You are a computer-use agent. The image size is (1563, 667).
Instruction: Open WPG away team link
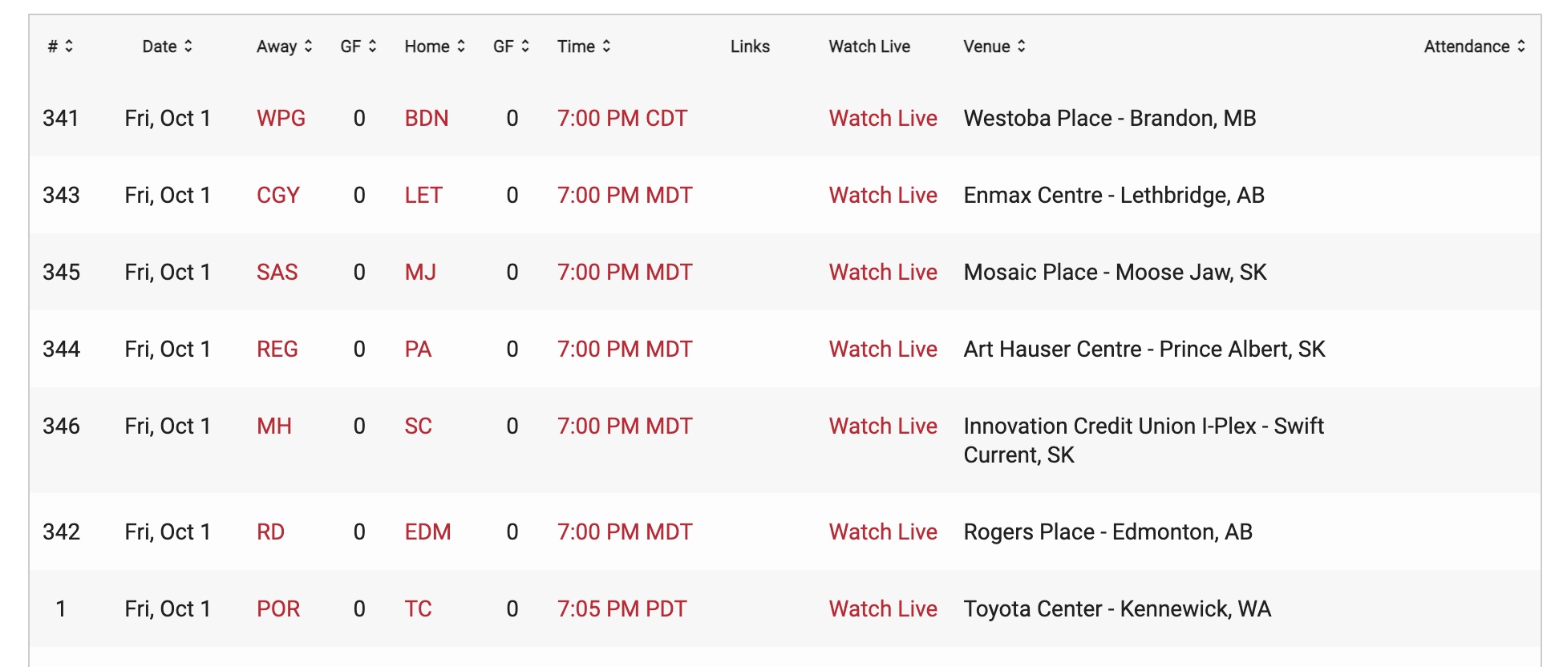tap(281, 119)
